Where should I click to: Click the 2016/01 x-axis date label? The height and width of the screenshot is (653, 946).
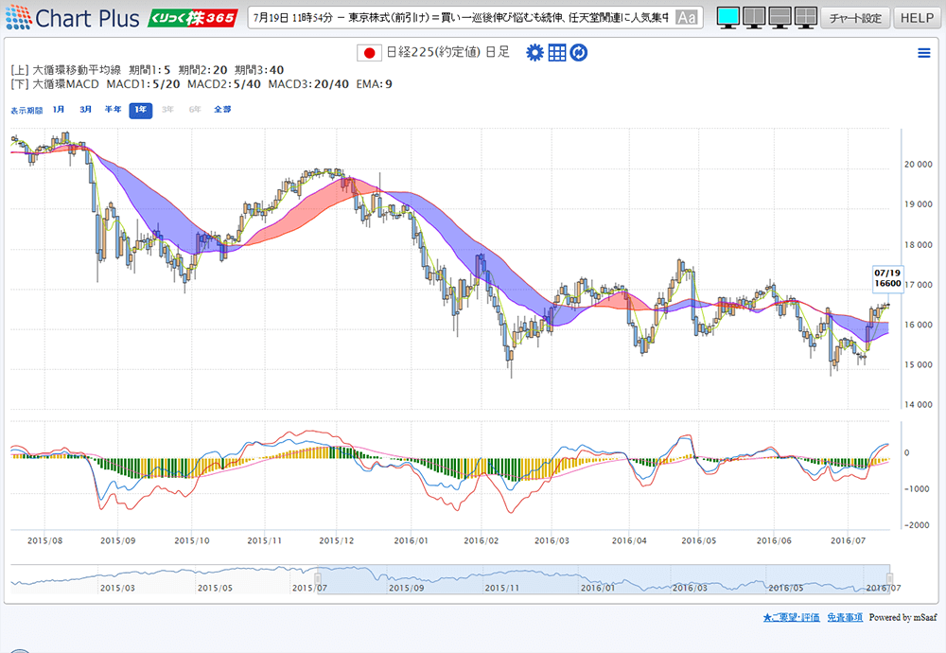411,540
